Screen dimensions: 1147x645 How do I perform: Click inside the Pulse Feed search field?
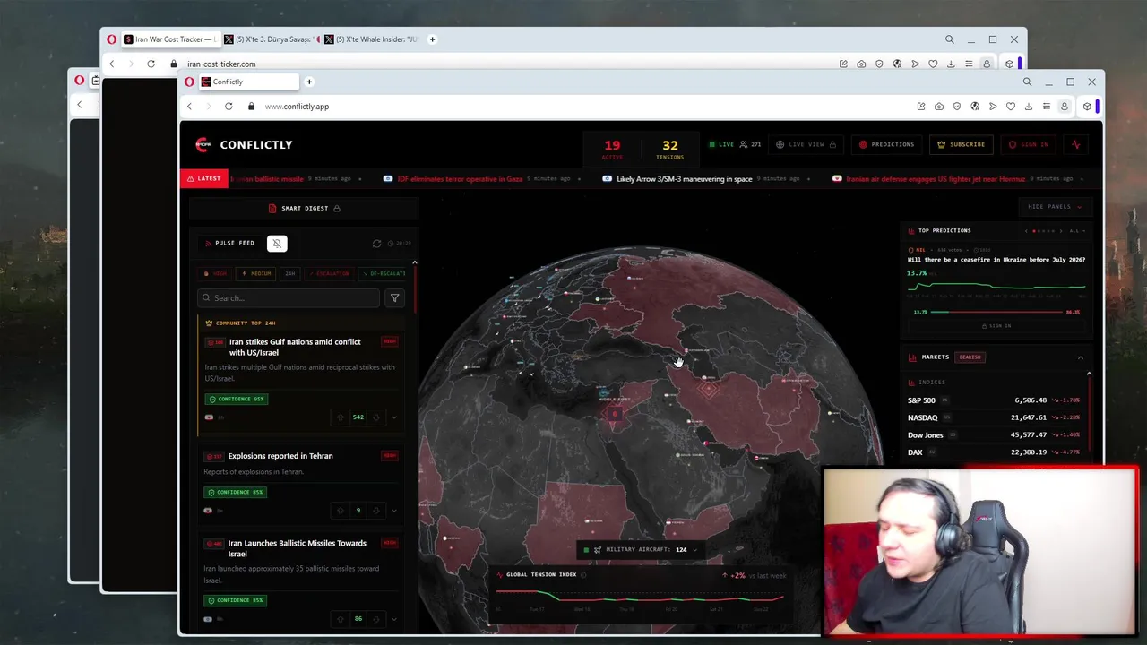289,298
